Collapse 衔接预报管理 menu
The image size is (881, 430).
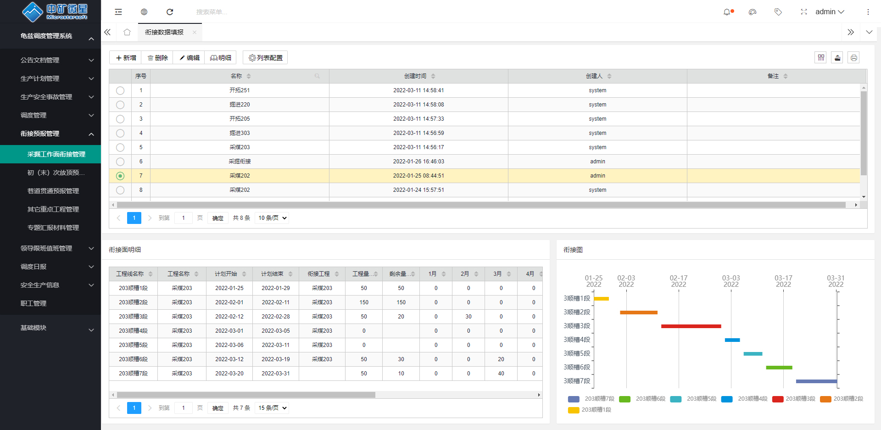click(x=50, y=134)
